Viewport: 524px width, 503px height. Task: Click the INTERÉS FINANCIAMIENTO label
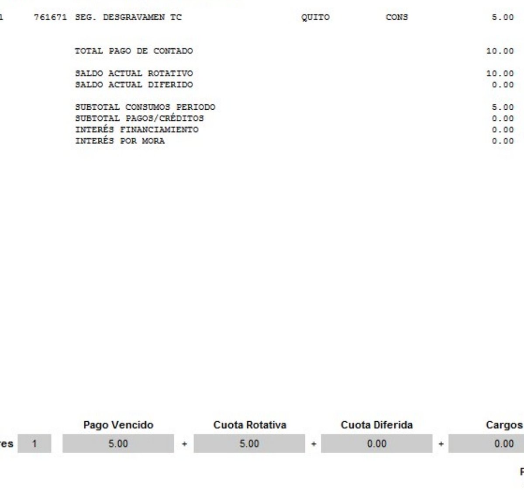click(x=137, y=130)
